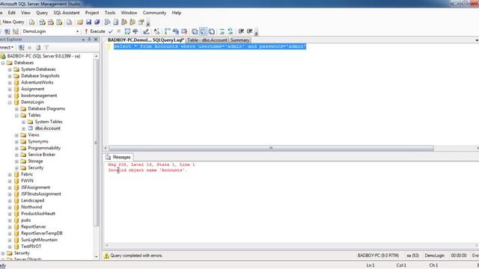479x269 pixels.
Task: Comment out the selected lines
Action: (x=222, y=31)
